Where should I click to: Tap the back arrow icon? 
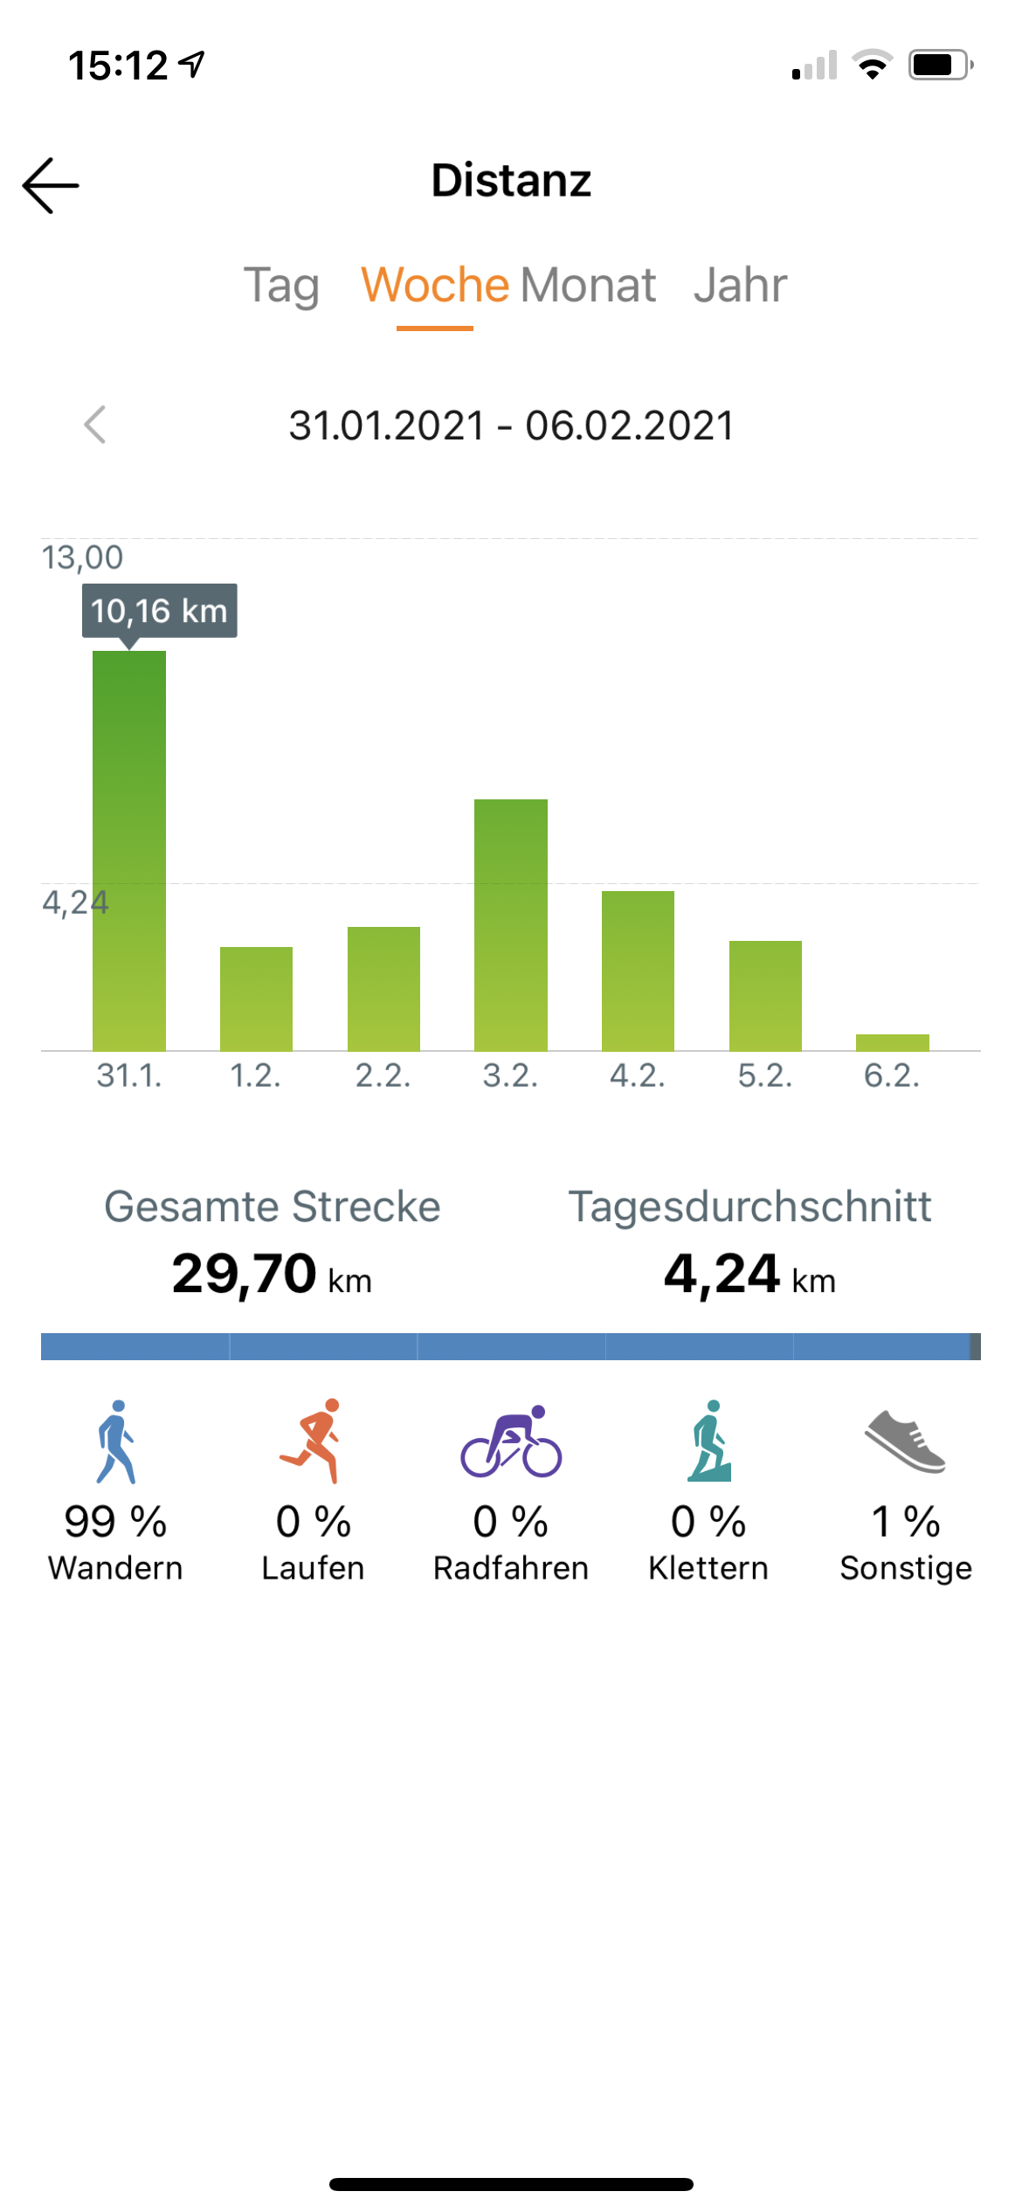51,185
